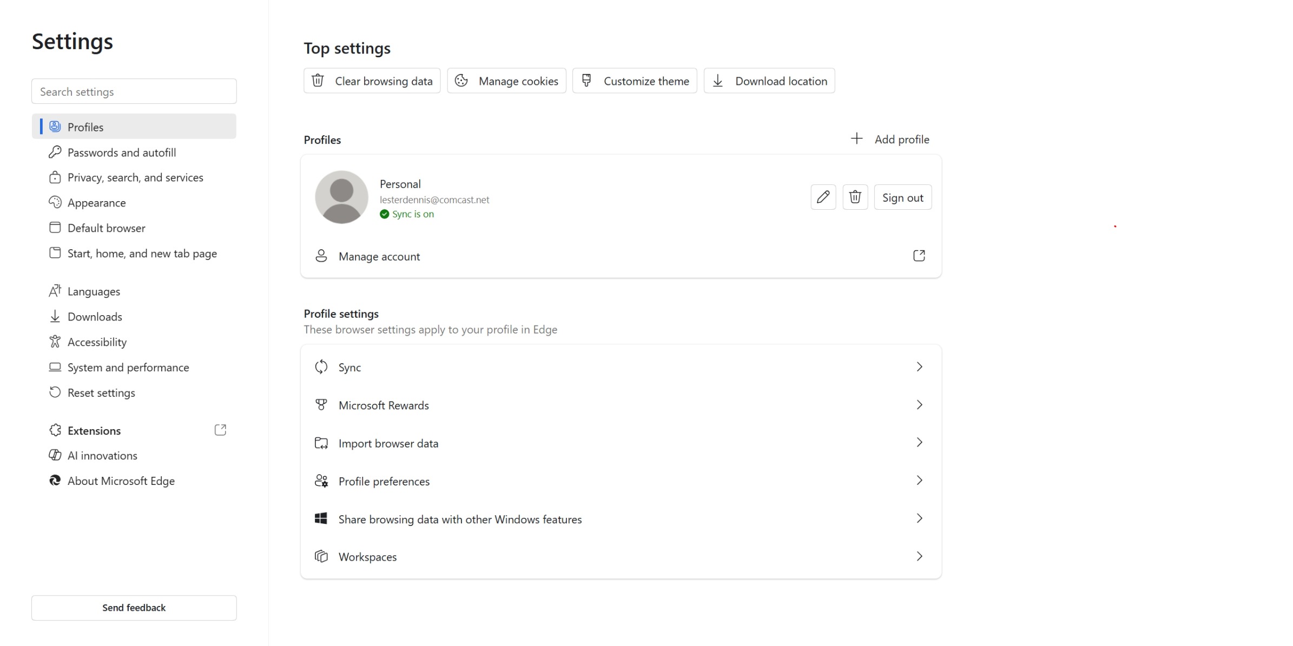
Task: Click the Languages letter icon in sidebar
Action: point(55,291)
